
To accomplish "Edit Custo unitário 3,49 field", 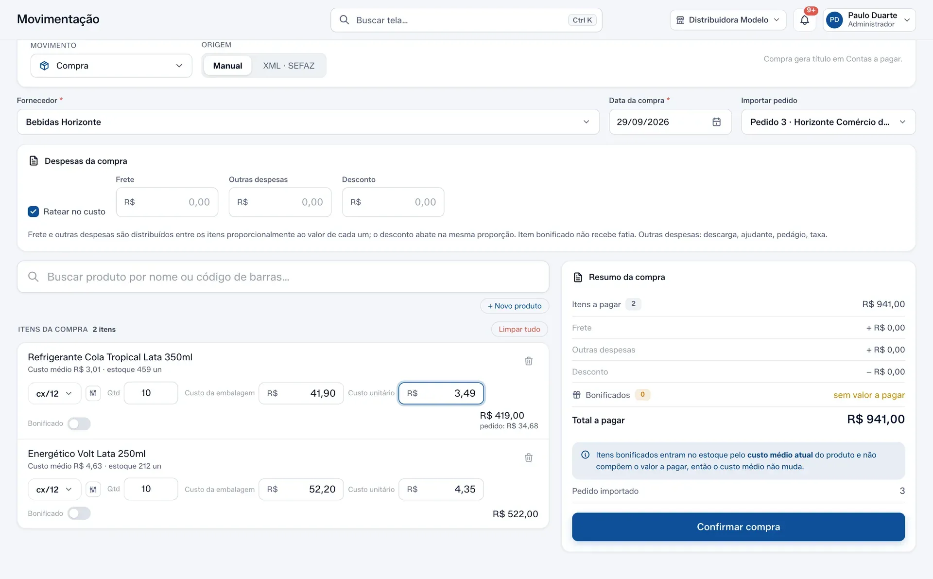I will 441,393.
